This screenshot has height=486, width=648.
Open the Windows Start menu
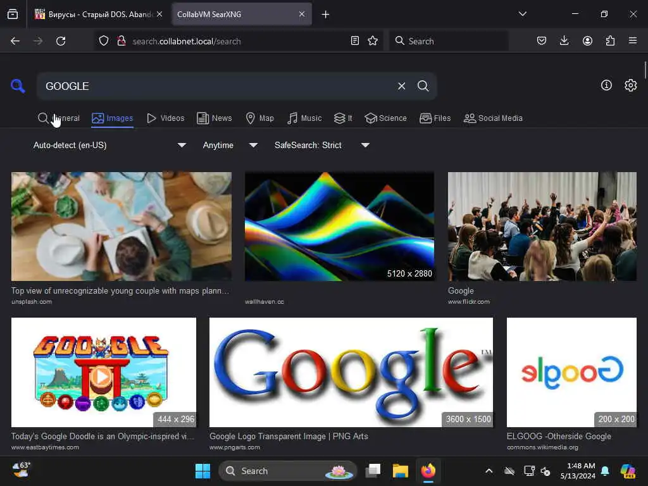tap(202, 471)
